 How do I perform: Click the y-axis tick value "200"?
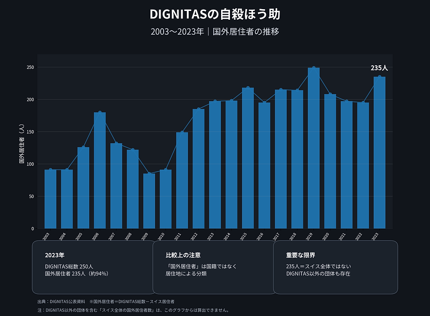[x=30, y=99]
